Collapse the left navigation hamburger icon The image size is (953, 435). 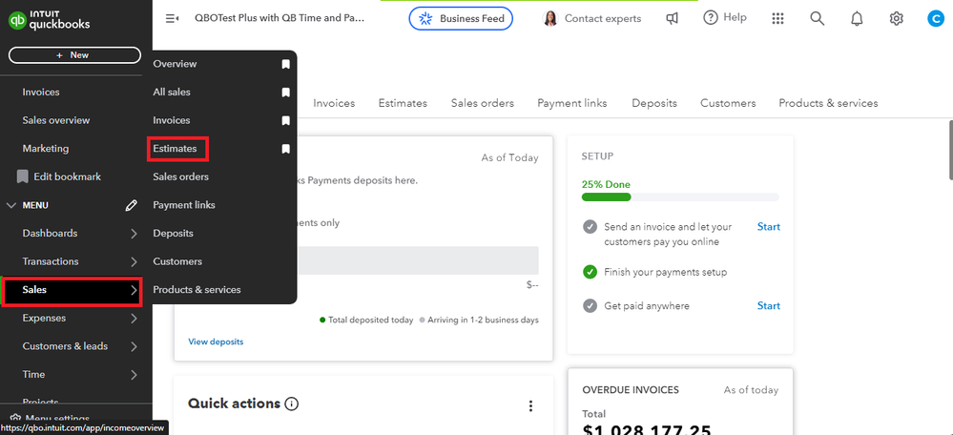point(172,18)
